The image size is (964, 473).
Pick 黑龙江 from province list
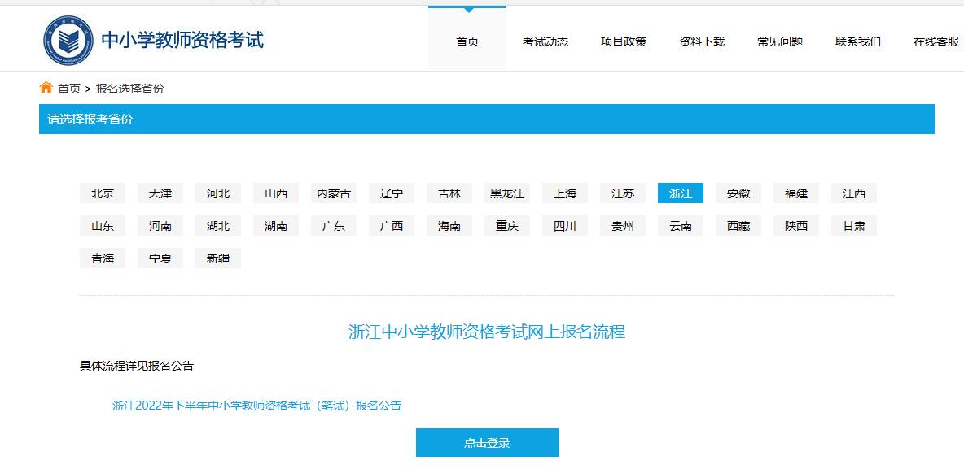[x=507, y=193]
